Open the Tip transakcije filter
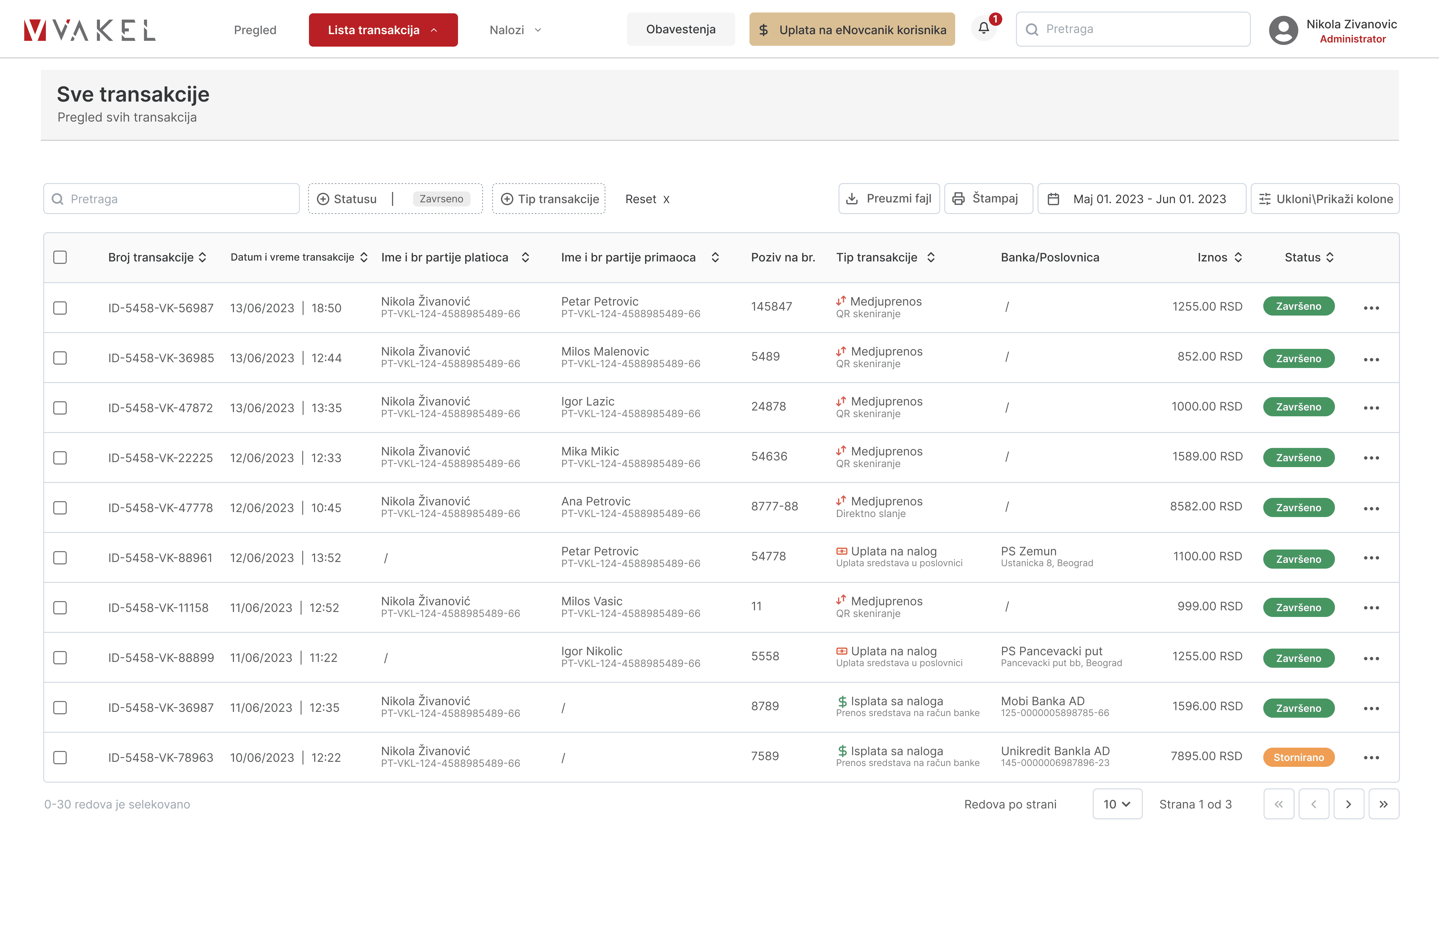The height and width of the screenshot is (930, 1439). [x=548, y=199]
